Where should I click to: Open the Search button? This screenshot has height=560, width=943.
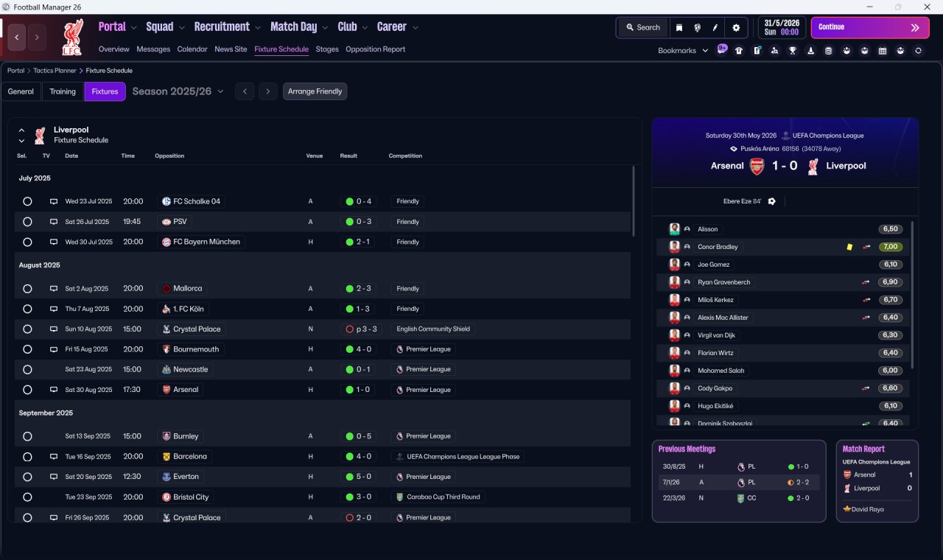click(643, 27)
